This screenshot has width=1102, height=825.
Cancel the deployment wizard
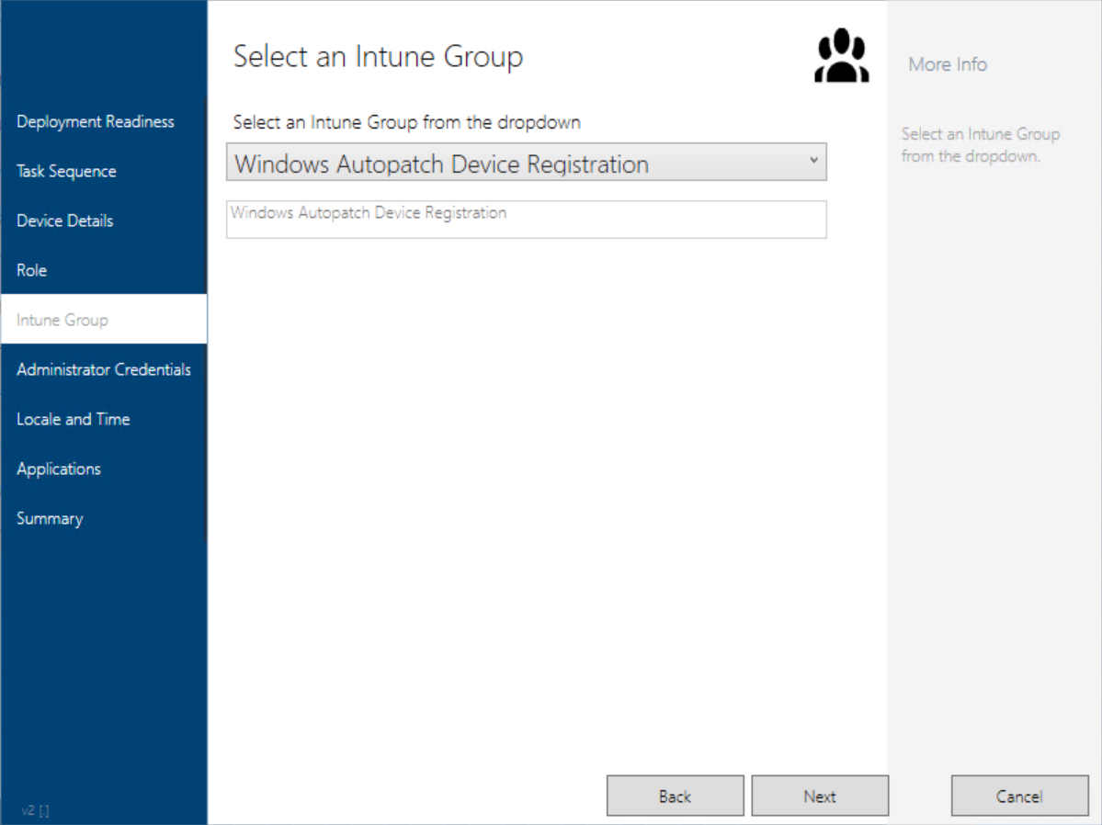[x=1019, y=796]
